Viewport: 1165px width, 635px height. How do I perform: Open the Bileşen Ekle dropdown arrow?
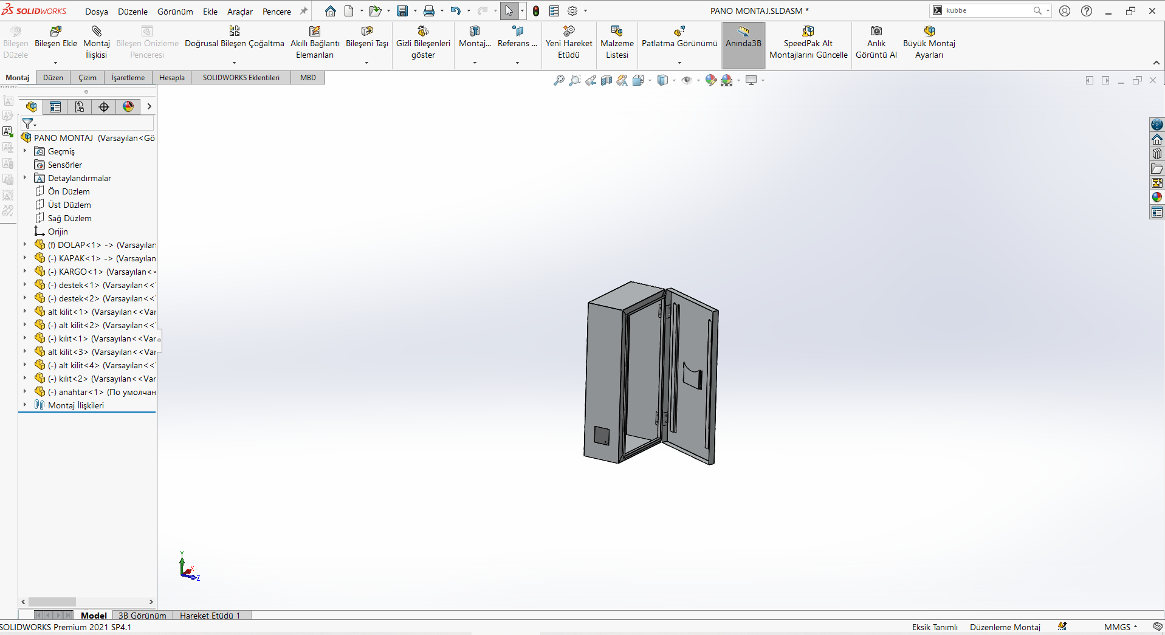pos(55,63)
